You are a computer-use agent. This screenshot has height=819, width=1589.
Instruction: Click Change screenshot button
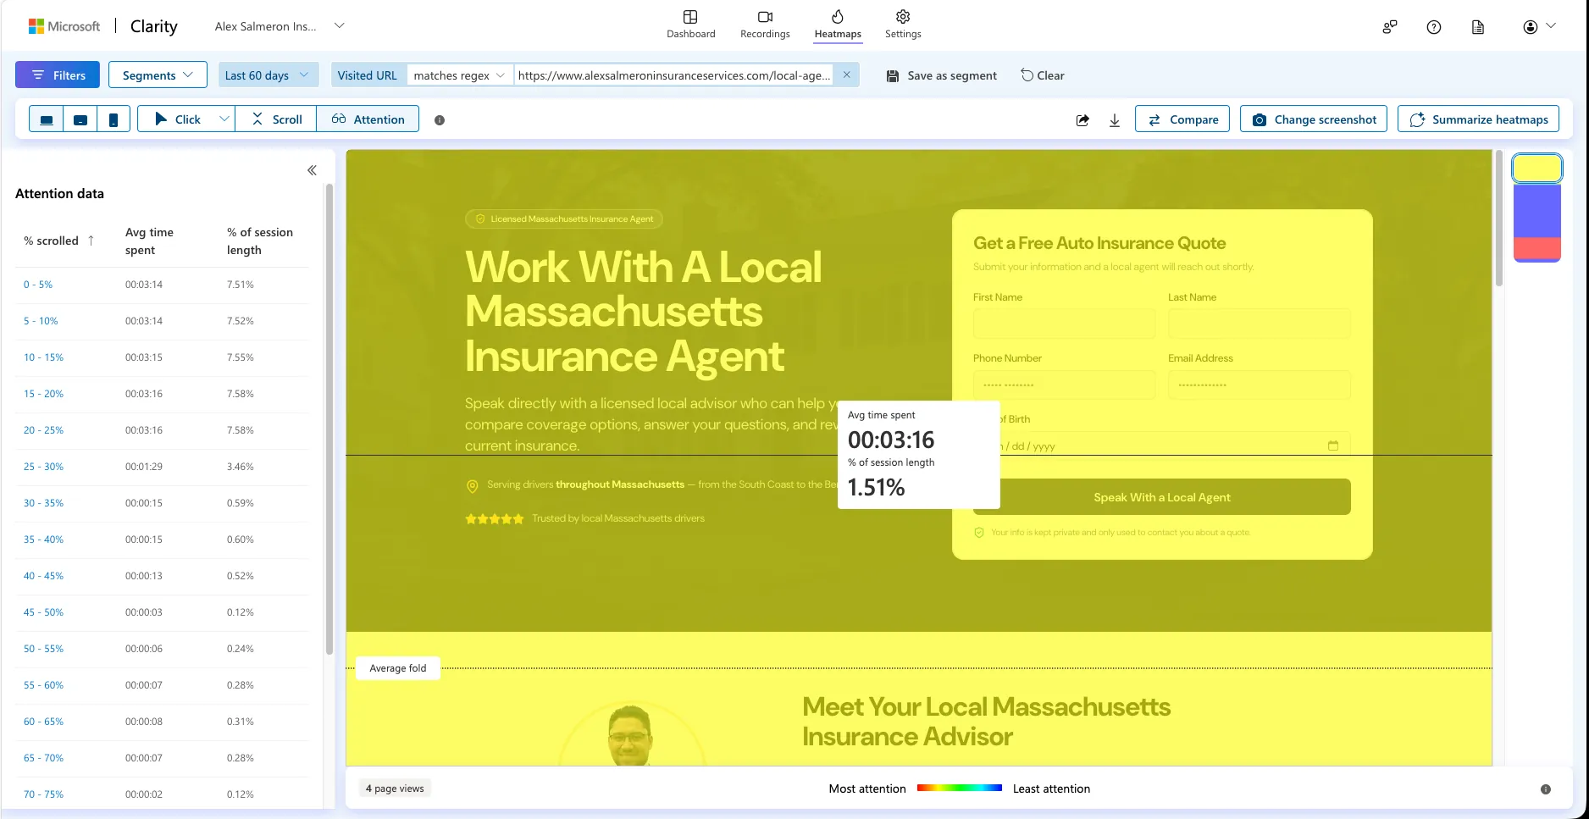(x=1314, y=119)
